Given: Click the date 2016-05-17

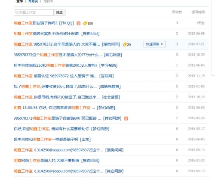Looking at the screenshot, I should 196,129.
